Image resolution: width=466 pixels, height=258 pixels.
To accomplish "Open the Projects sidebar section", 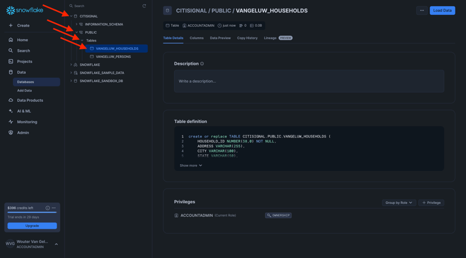I will click(24, 62).
